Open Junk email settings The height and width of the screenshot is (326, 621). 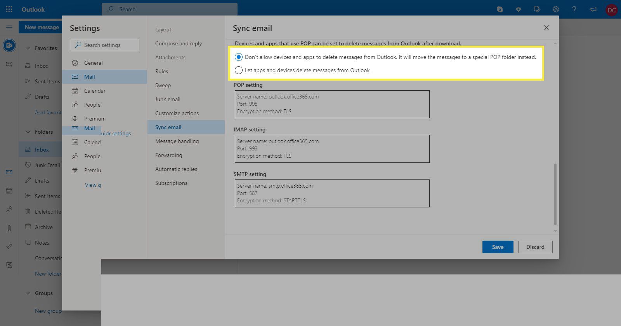(186, 99)
